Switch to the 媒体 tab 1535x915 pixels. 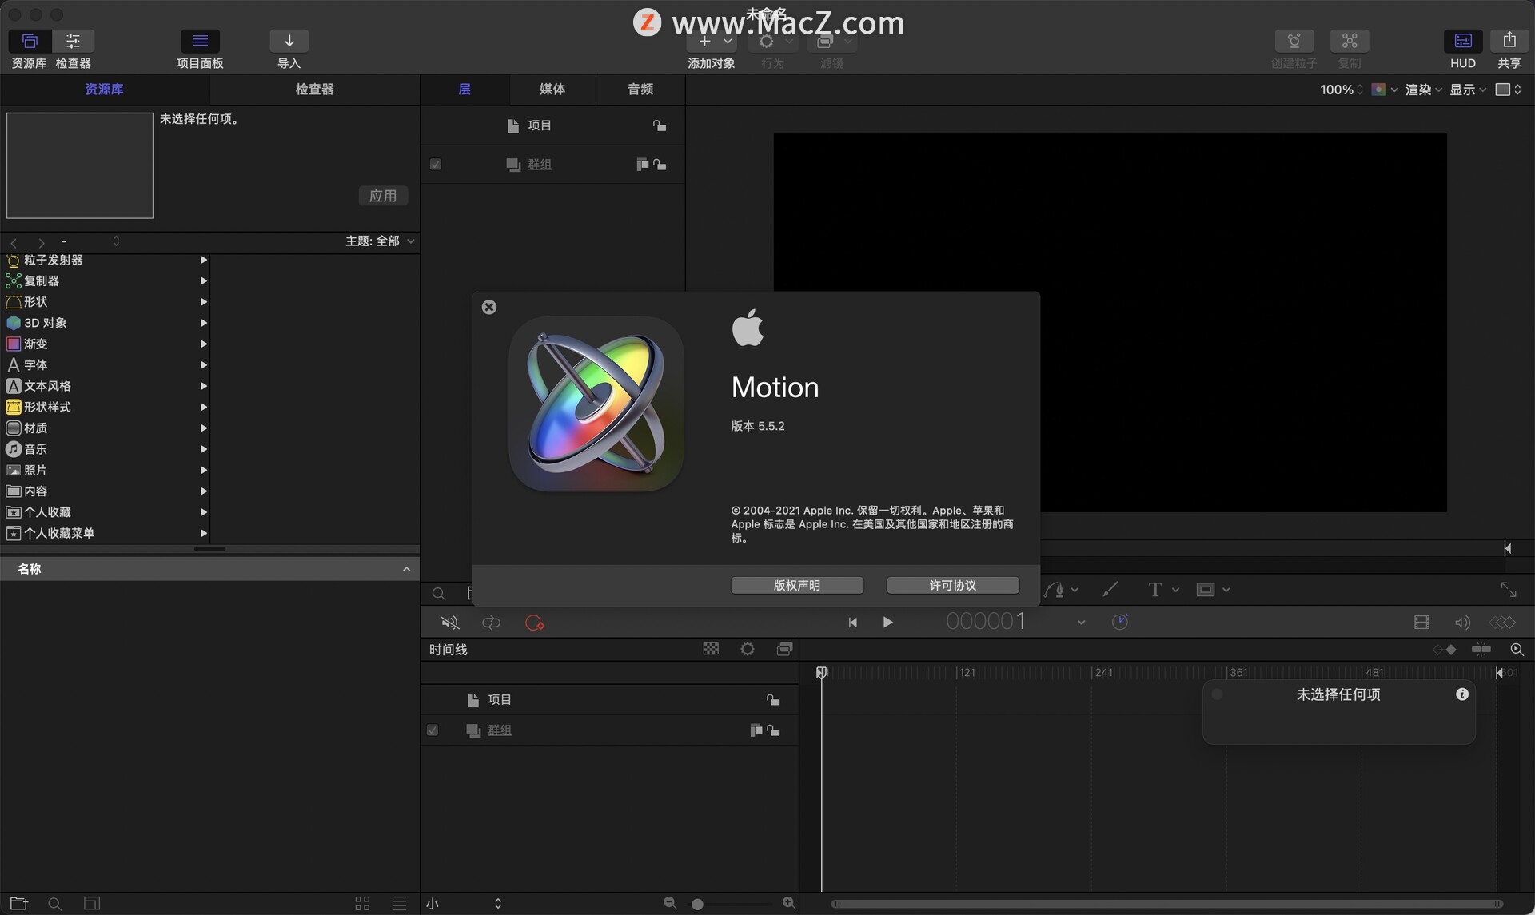tap(552, 90)
